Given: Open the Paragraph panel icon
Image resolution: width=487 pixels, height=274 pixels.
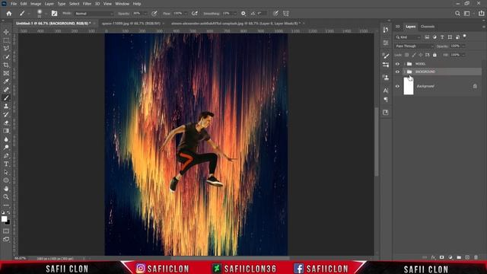Looking at the screenshot, I should tap(386, 100).
